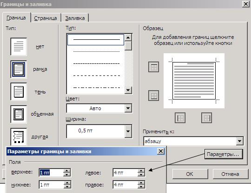The width and height of the screenshot is (251, 193).
Task: Click the правое margin input field
Action: point(125,185)
